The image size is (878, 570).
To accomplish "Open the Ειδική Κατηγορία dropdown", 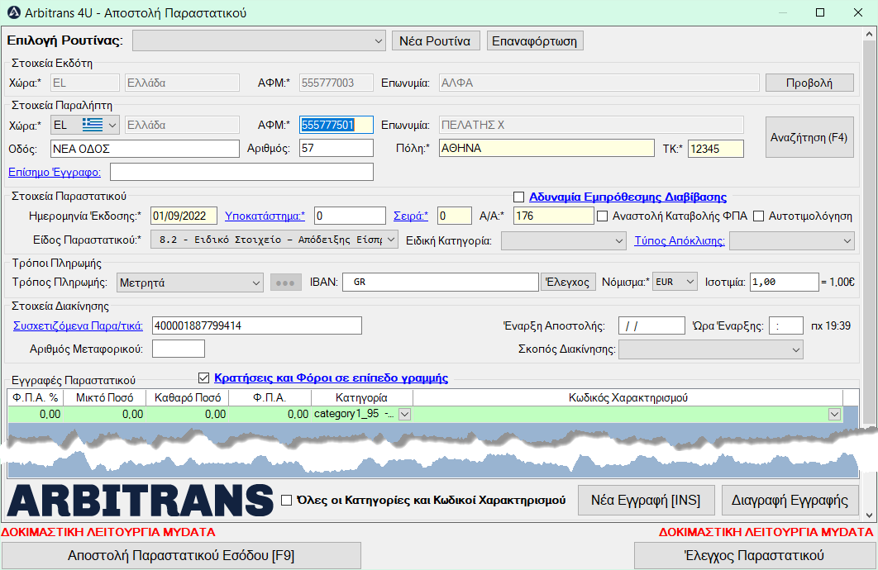I will [563, 241].
